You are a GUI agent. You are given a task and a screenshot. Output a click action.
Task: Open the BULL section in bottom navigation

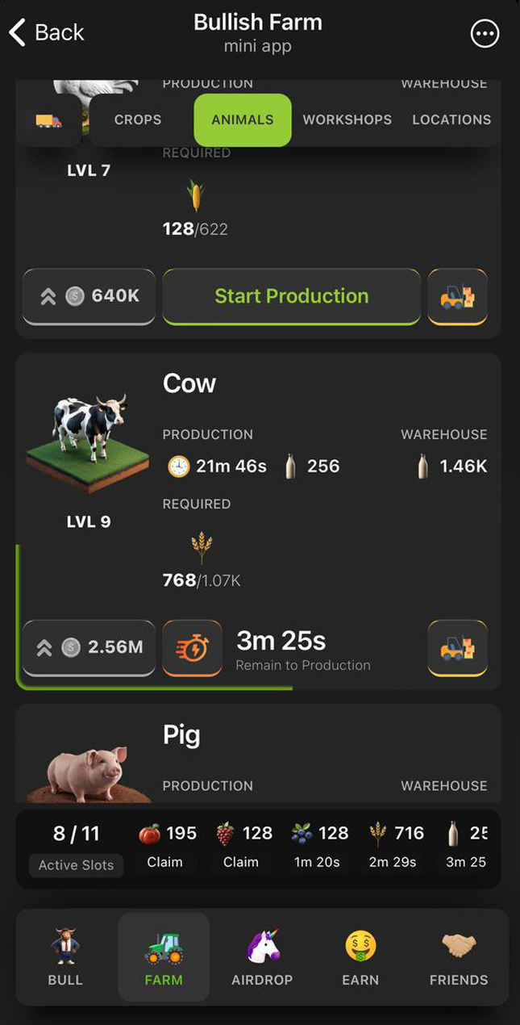point(65,956)
